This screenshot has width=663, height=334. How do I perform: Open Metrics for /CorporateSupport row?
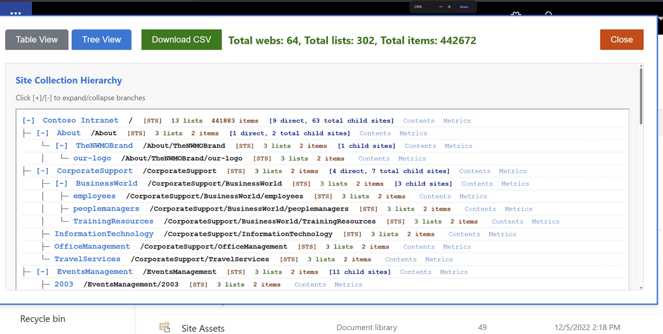click(512, 172)
